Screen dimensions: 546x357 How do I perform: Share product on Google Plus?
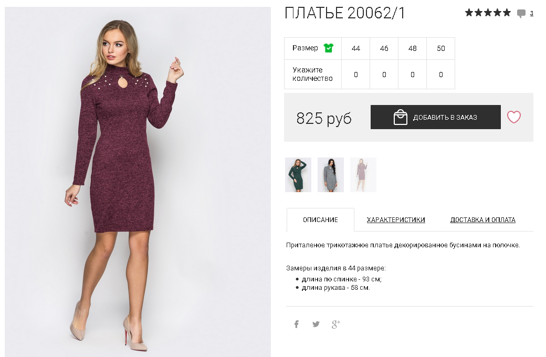(335, 324)
